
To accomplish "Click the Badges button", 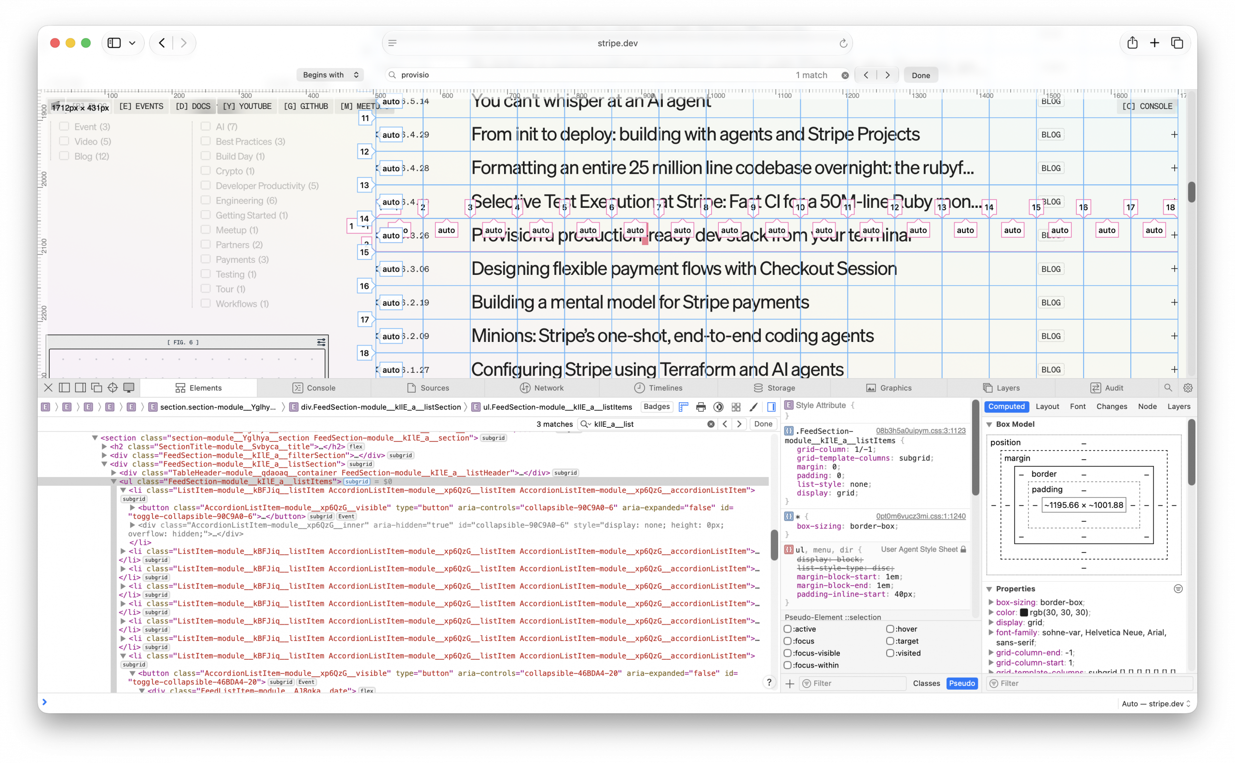I will (657, 407).
